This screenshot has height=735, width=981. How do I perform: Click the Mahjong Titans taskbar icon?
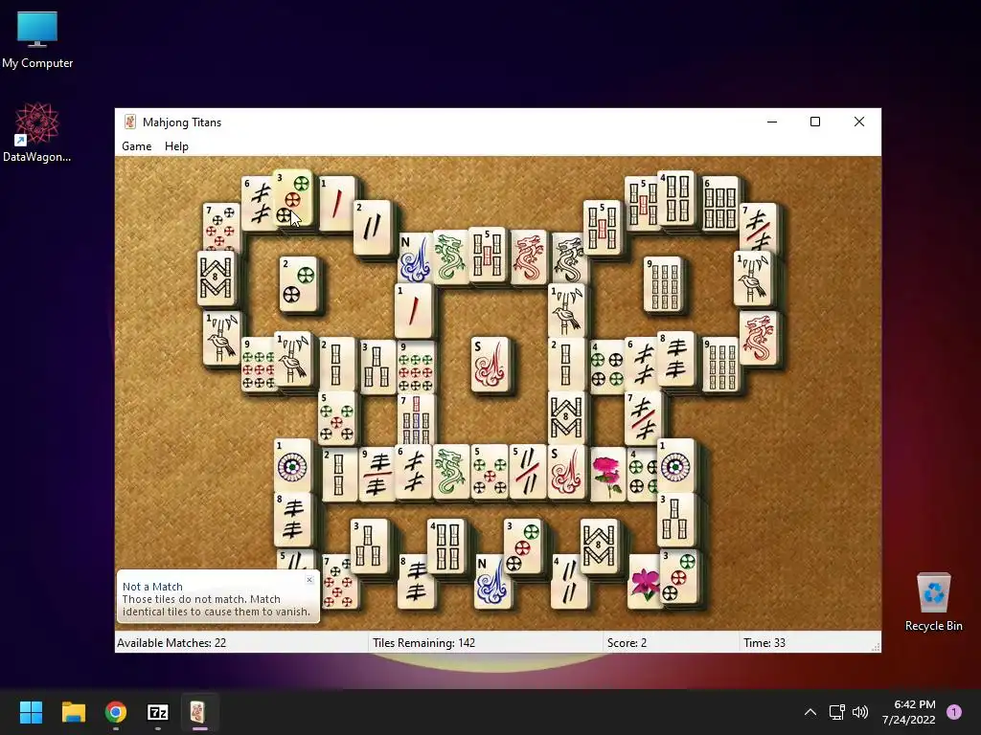199,712
